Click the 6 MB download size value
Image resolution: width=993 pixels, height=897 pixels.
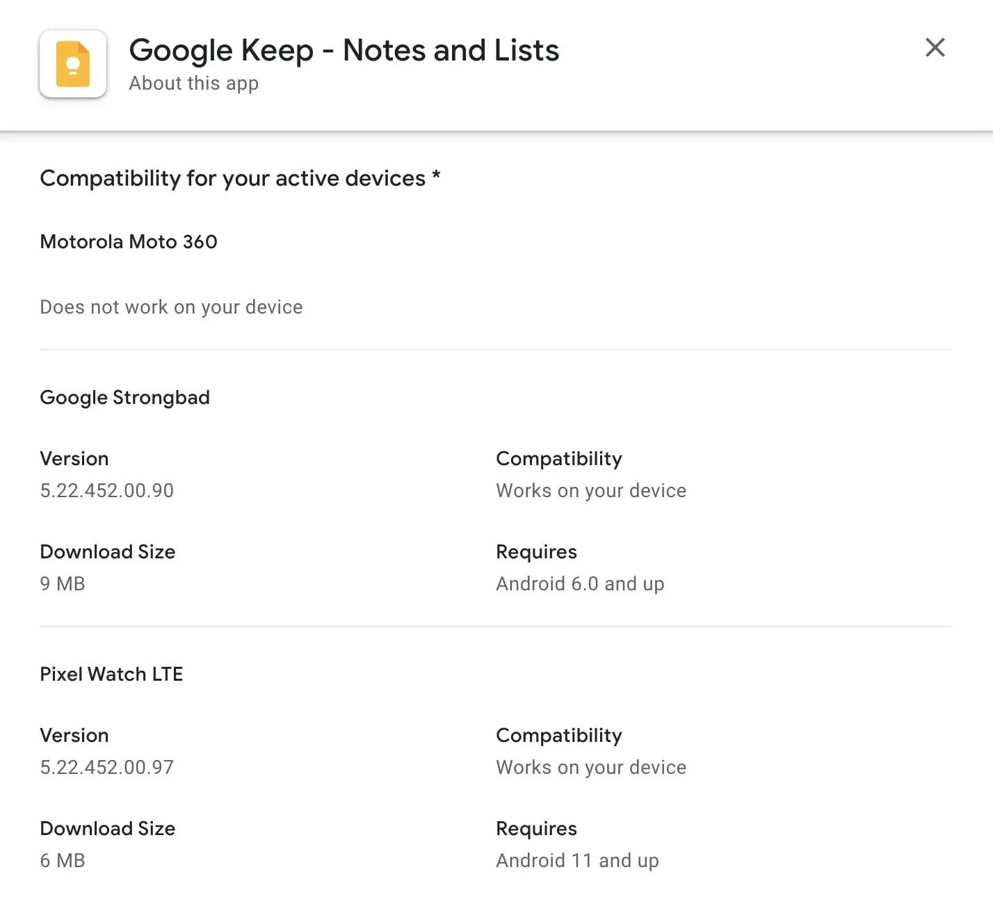[x=62, y=860]
